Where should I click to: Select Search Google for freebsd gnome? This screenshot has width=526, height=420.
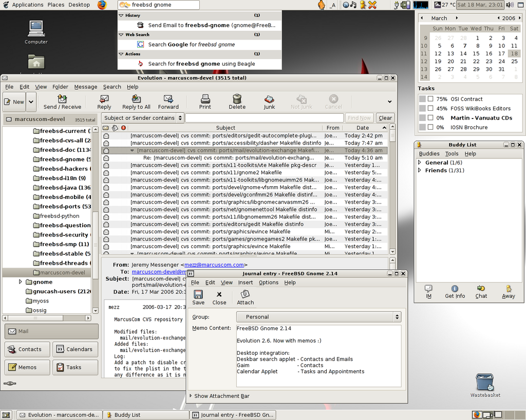(200, 45)
